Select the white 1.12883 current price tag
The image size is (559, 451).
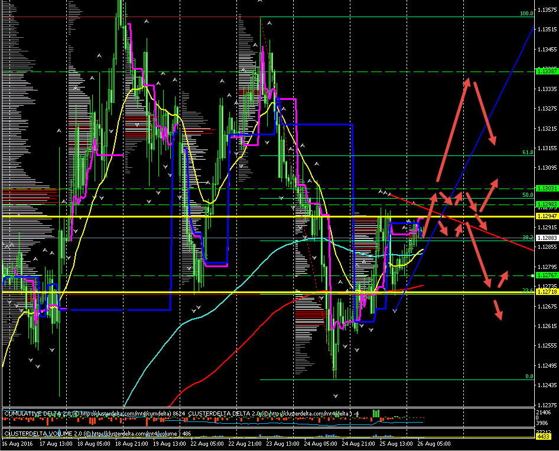coord(547,238)
